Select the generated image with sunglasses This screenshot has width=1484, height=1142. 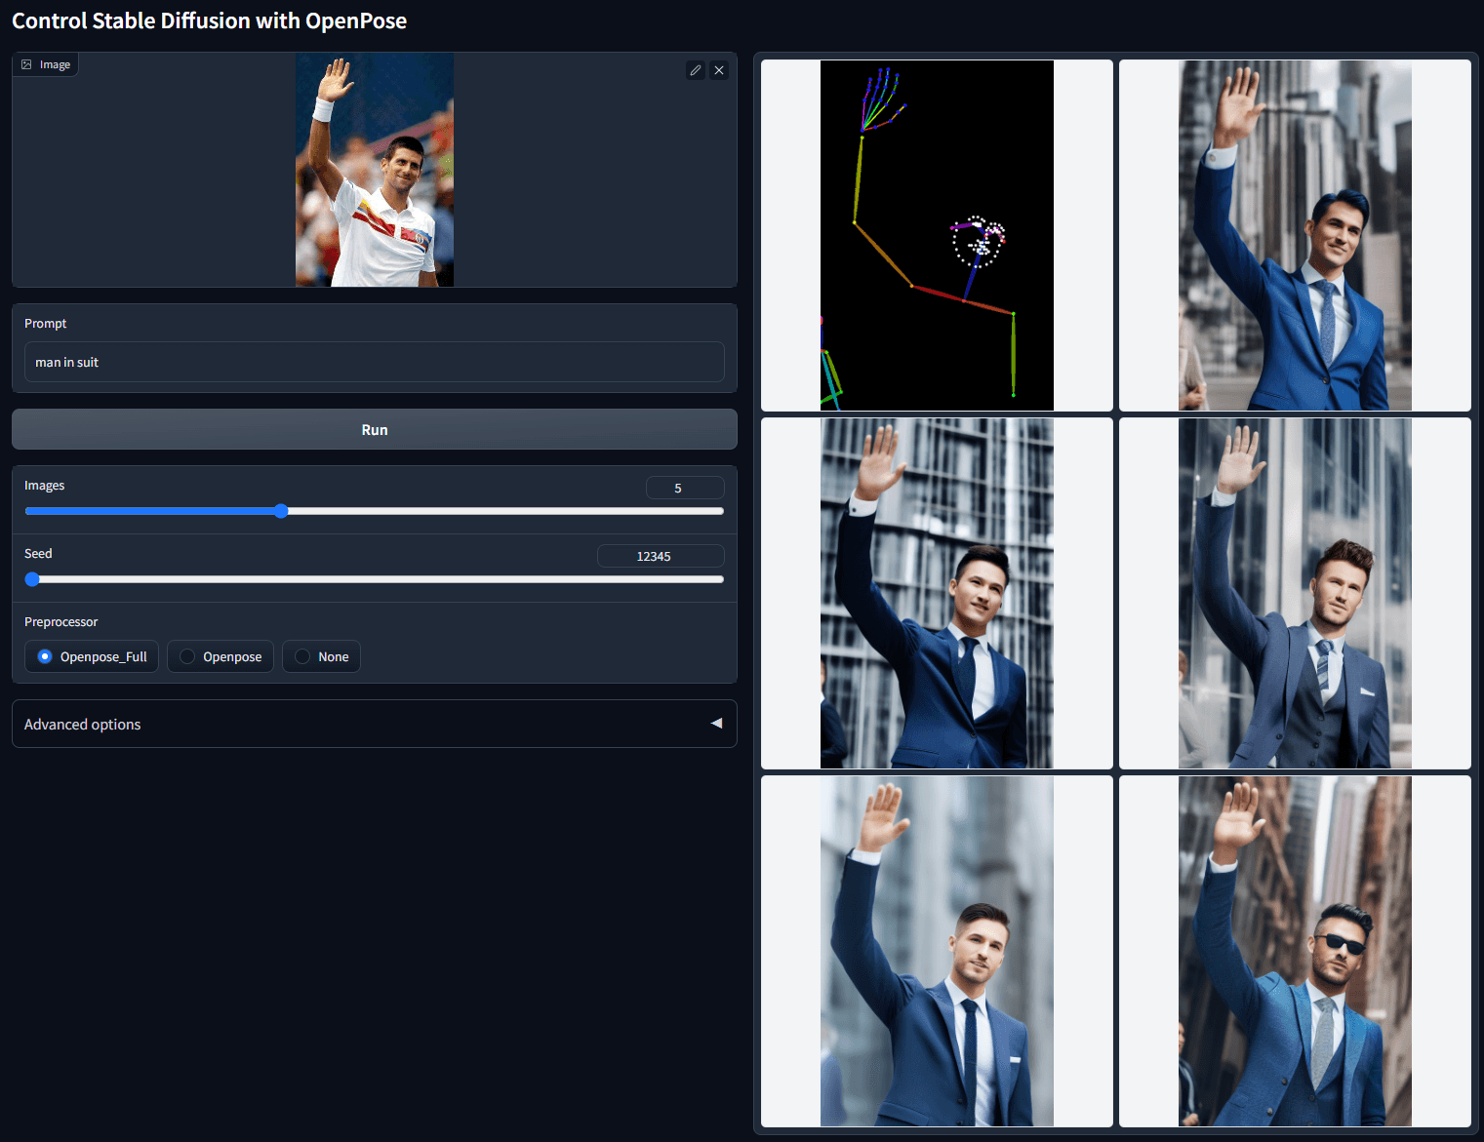(x=1295, y=950)
